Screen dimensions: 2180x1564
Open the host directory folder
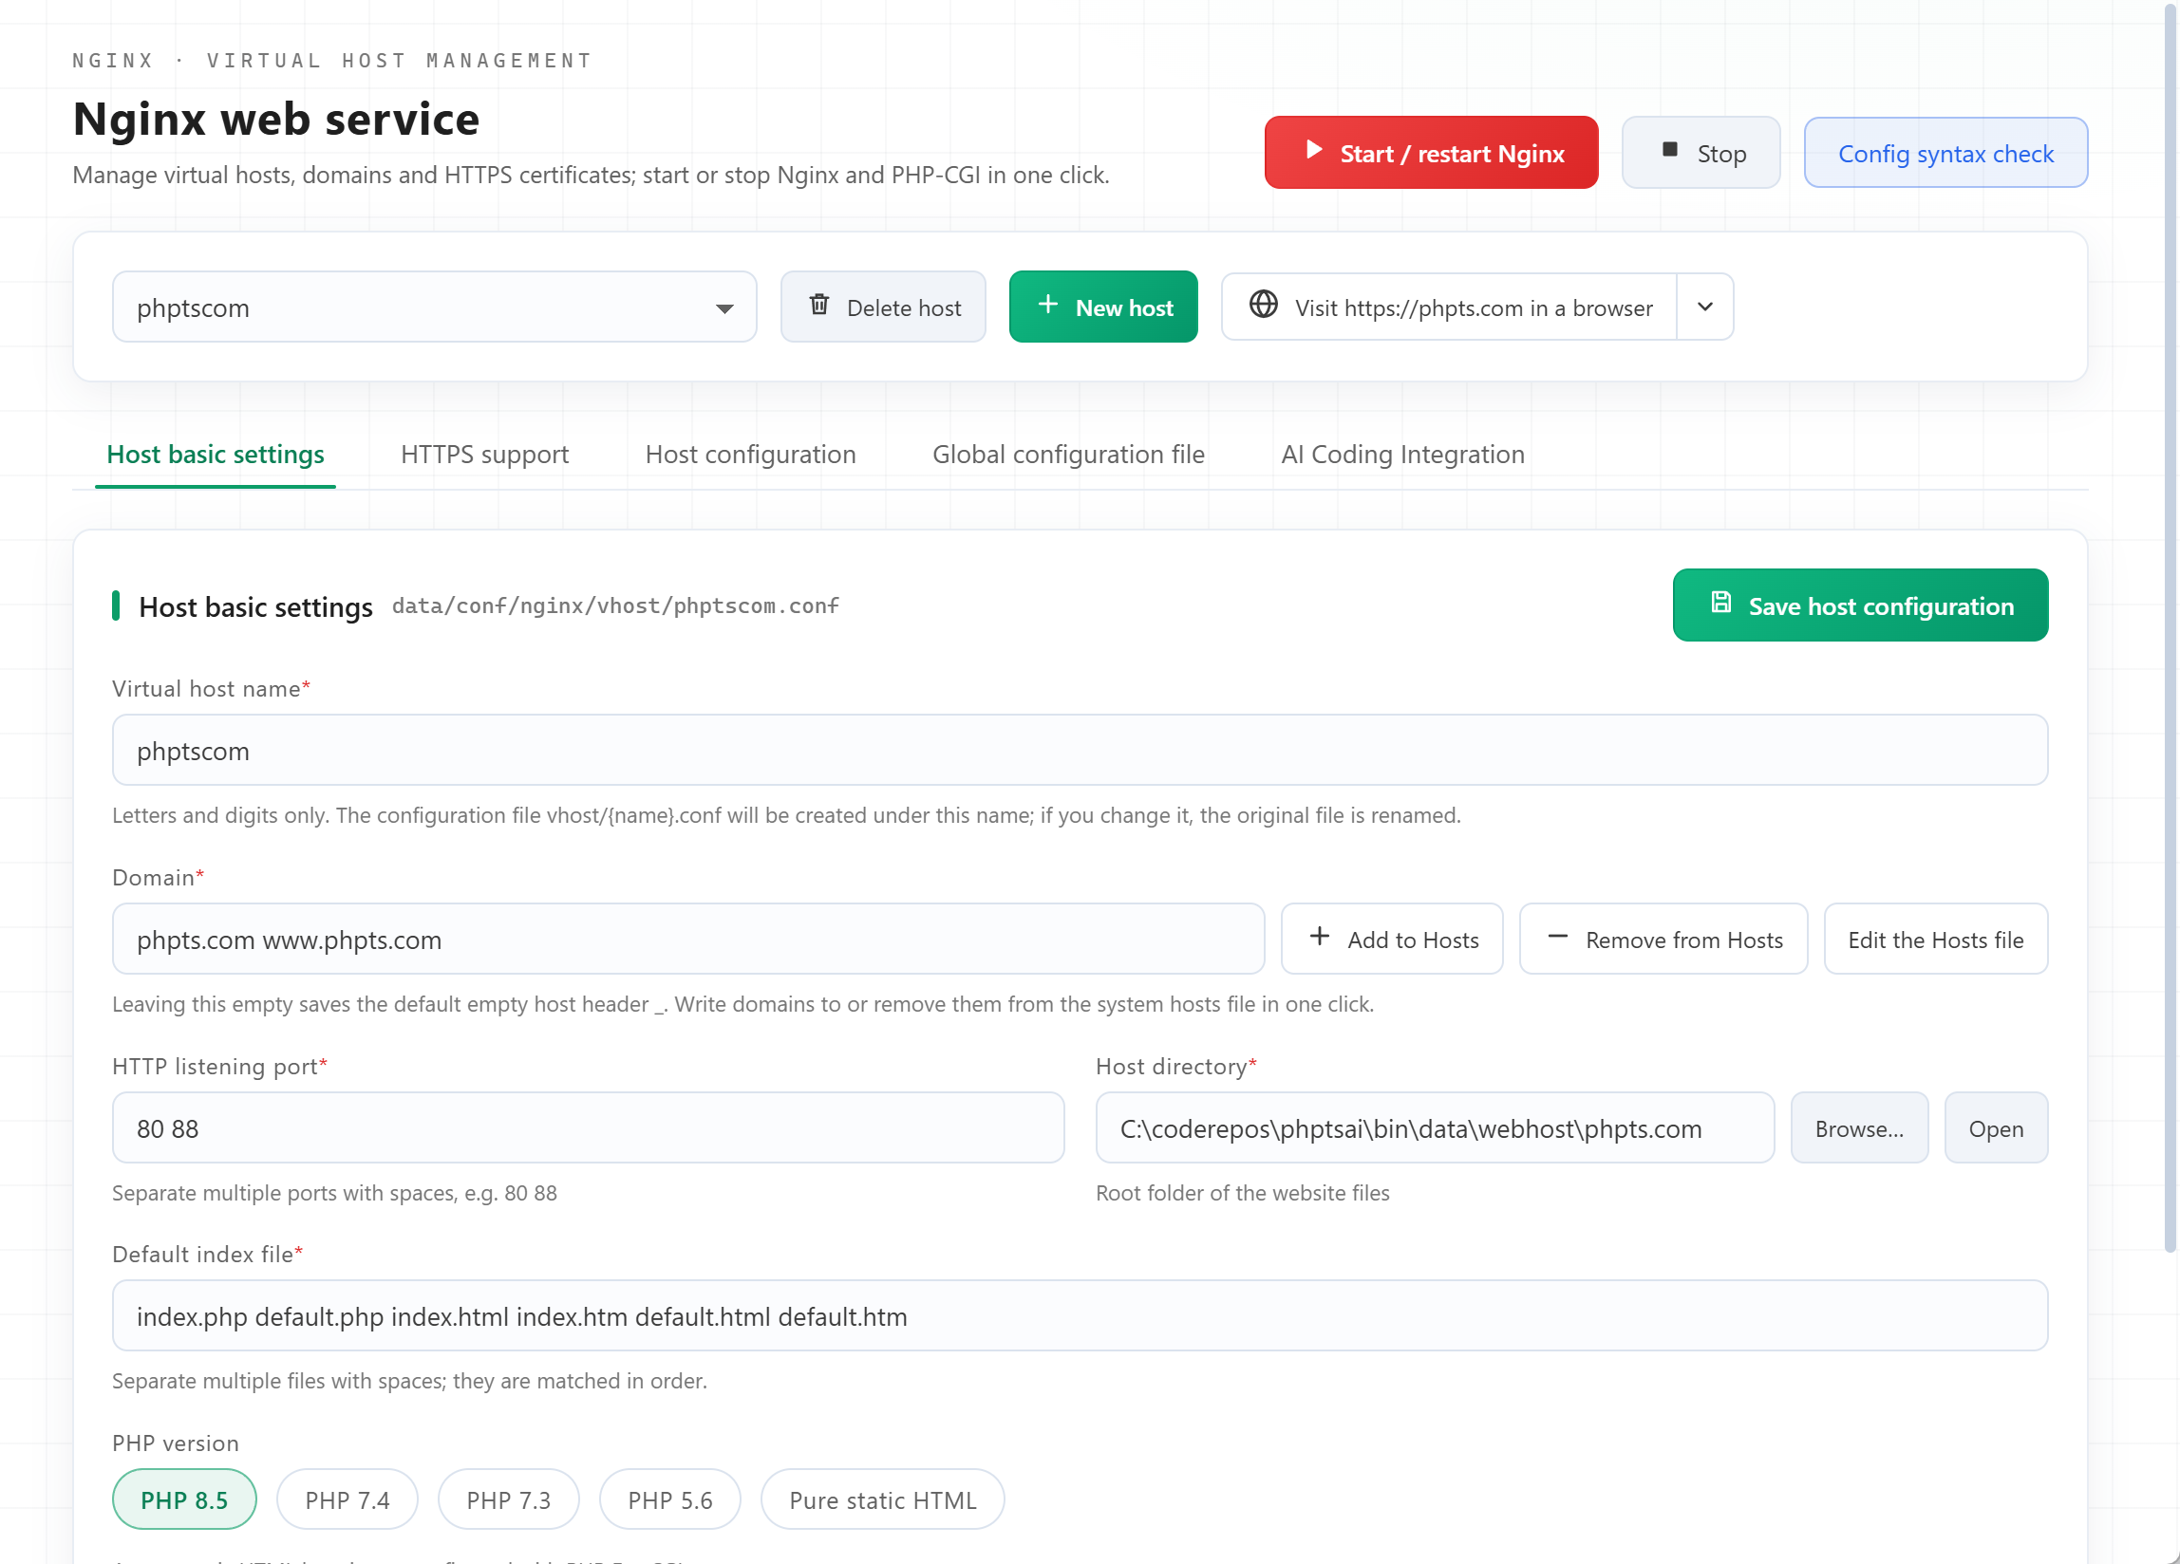(1996, 1127)
